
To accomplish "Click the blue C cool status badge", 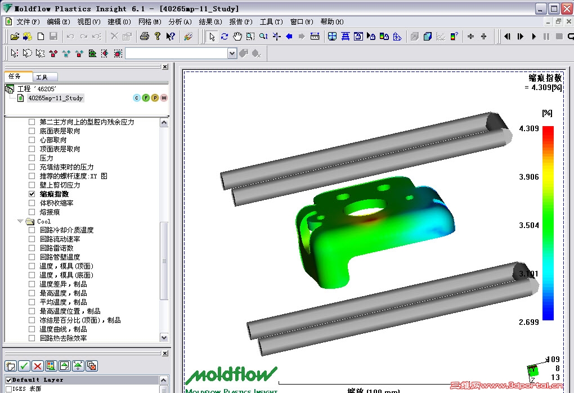I will (137, 98).
